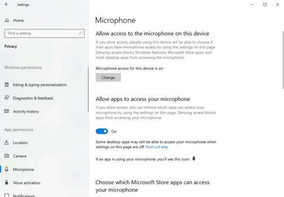The width and height of the screenshot is (284, 197).
Task: Click the Camera icon in sidebar
Action: pos(7,156)
